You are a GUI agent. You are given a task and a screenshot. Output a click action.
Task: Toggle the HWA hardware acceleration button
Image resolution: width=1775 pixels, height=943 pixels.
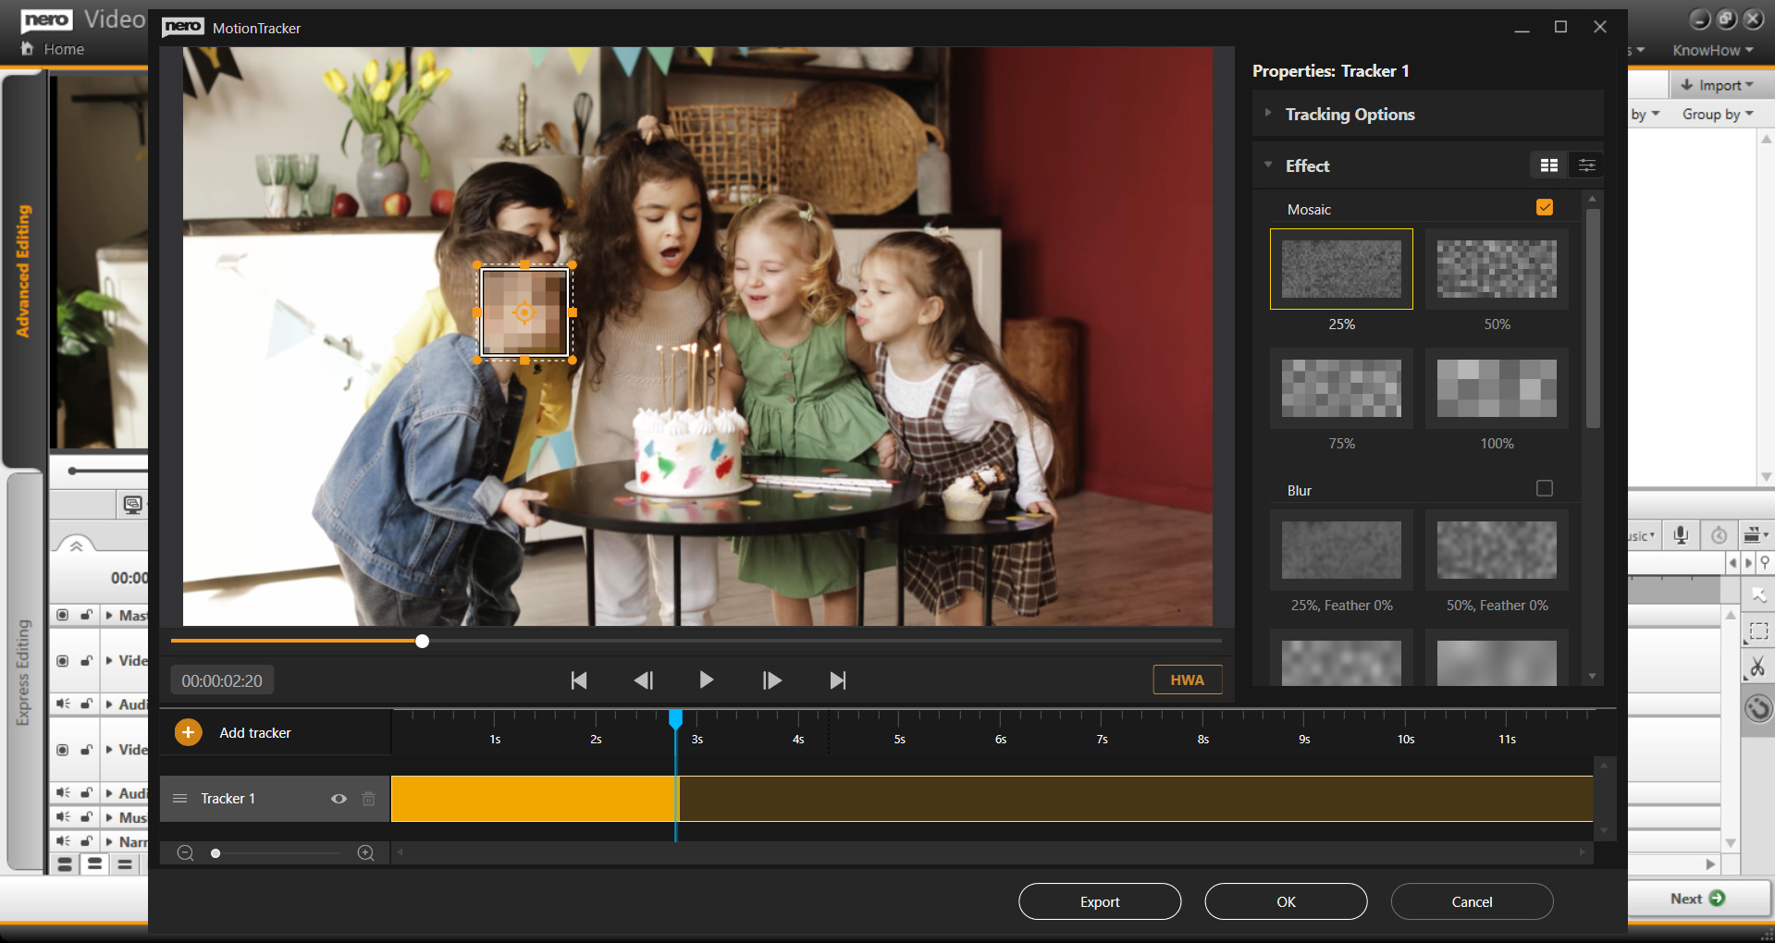[1187, 680]
